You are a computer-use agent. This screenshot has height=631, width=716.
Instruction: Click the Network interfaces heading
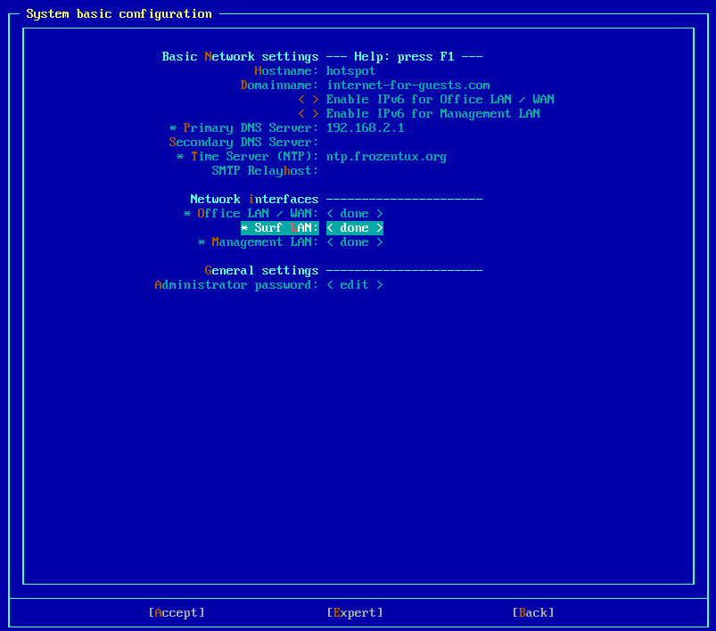(254, 200)
